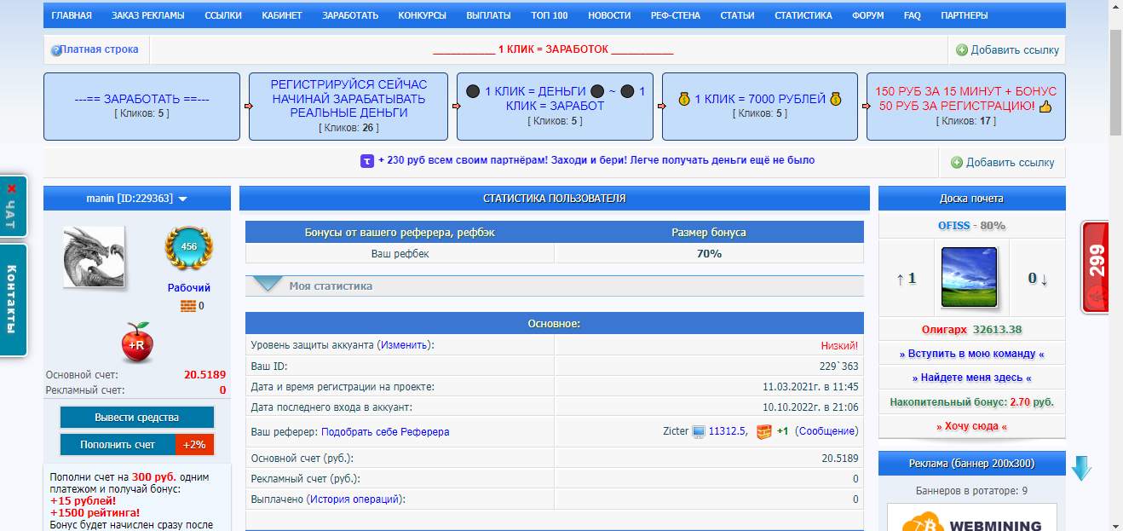Click the brick icon under Рабочий

click(x=187, y=306)
